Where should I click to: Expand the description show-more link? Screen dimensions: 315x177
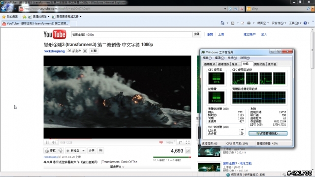point(117,167)
